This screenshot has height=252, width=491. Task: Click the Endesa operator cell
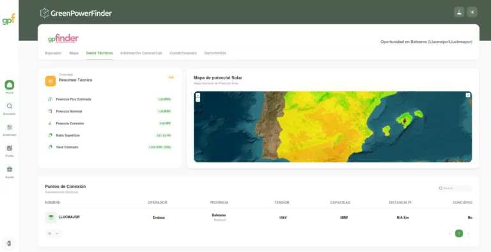pyautogui.click(x=159, y=217)
